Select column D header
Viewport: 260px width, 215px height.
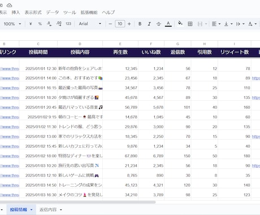click(x=80, y=44)
